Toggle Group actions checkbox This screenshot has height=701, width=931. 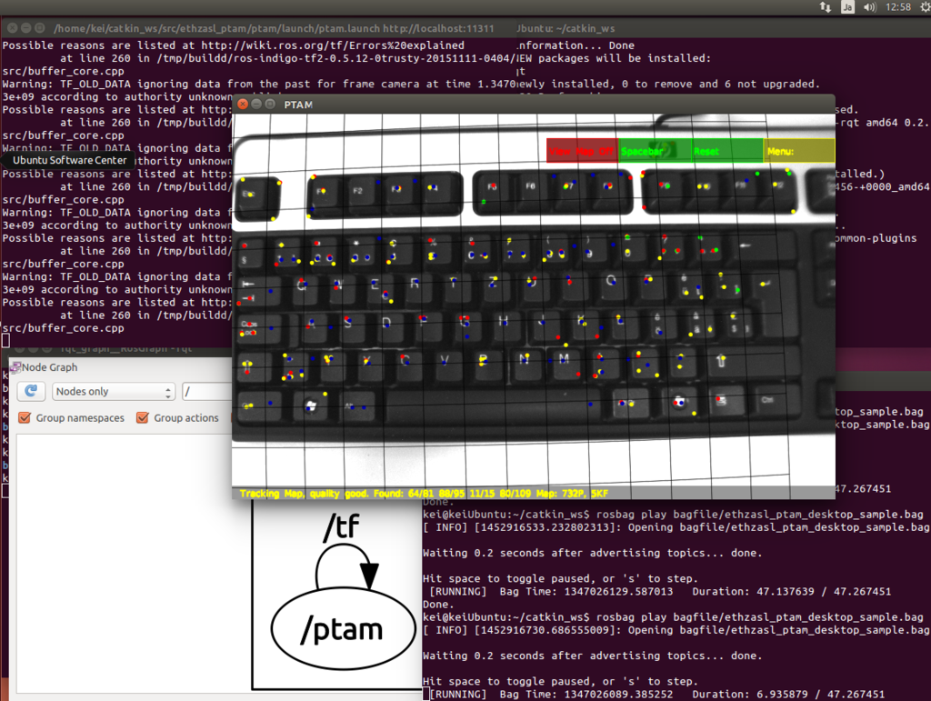[143, 418]
